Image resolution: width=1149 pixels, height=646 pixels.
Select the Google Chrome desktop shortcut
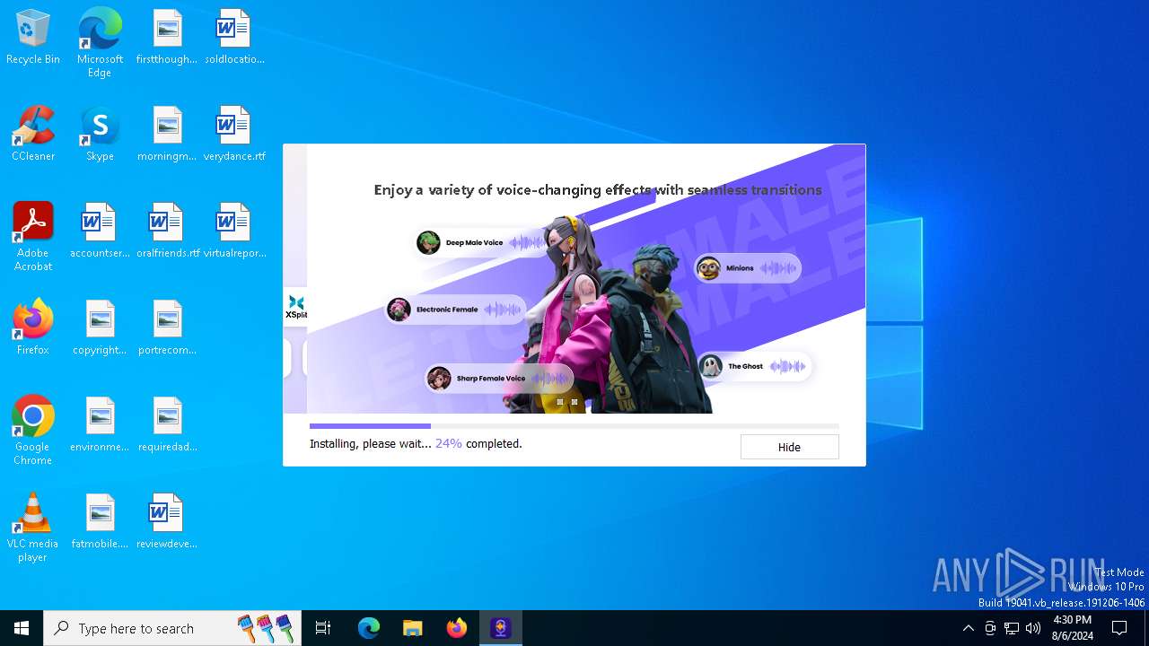coord(33,431)
